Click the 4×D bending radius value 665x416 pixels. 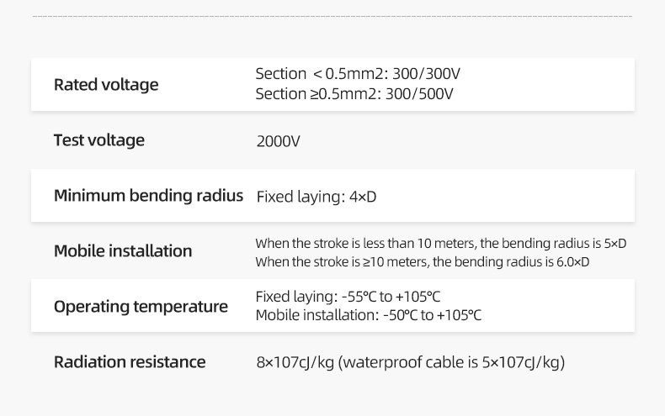[363, 197]
